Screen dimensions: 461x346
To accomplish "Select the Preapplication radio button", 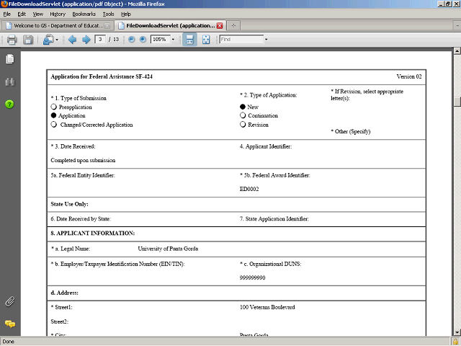I will click(54, 107).
